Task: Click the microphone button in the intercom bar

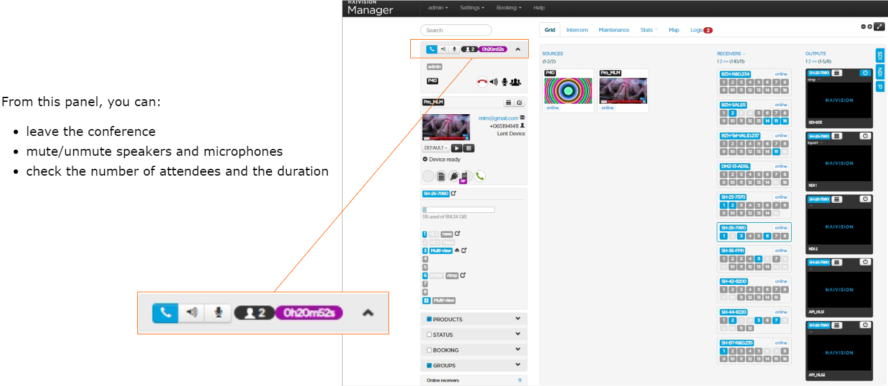Action: point(454,49)
